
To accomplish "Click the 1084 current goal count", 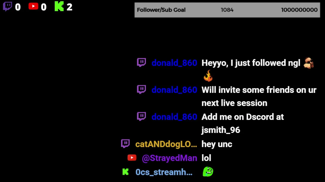I will pyautogui.click(x=227, y=10).
